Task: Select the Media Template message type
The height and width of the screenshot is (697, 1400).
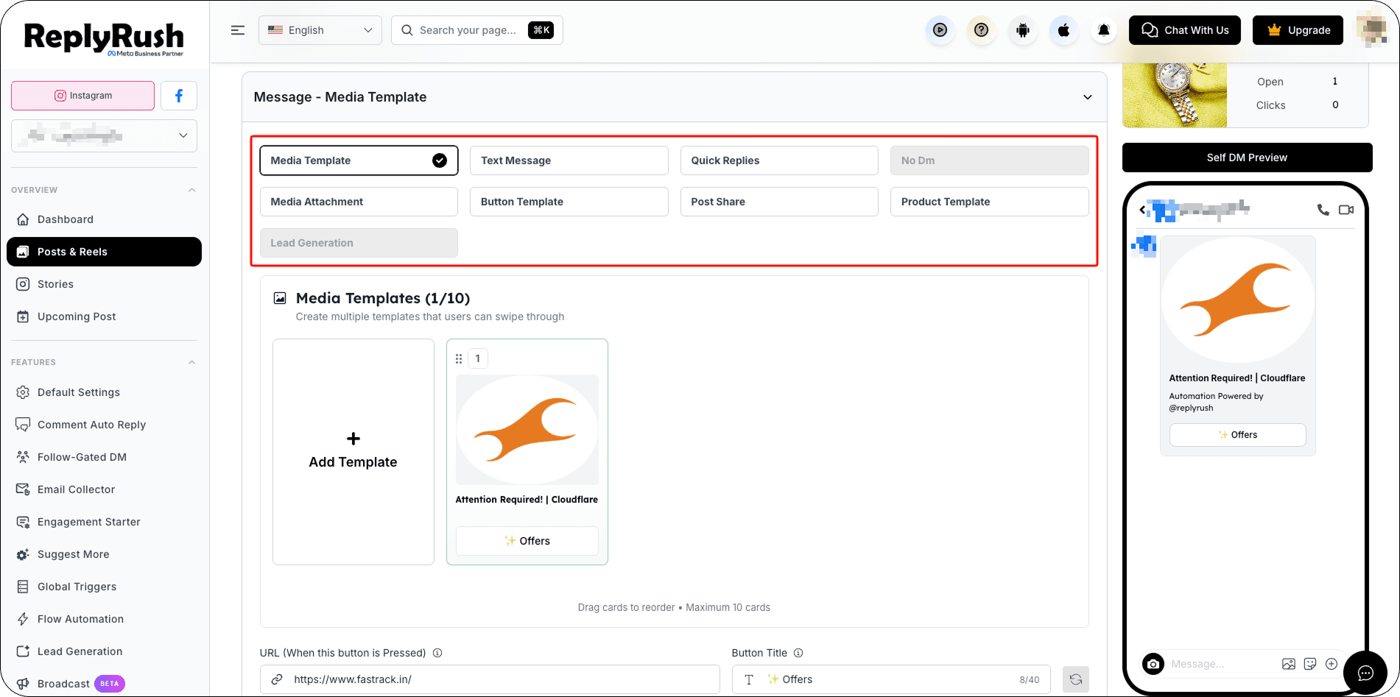Action: pyautogui.click(x=359, y=160)
